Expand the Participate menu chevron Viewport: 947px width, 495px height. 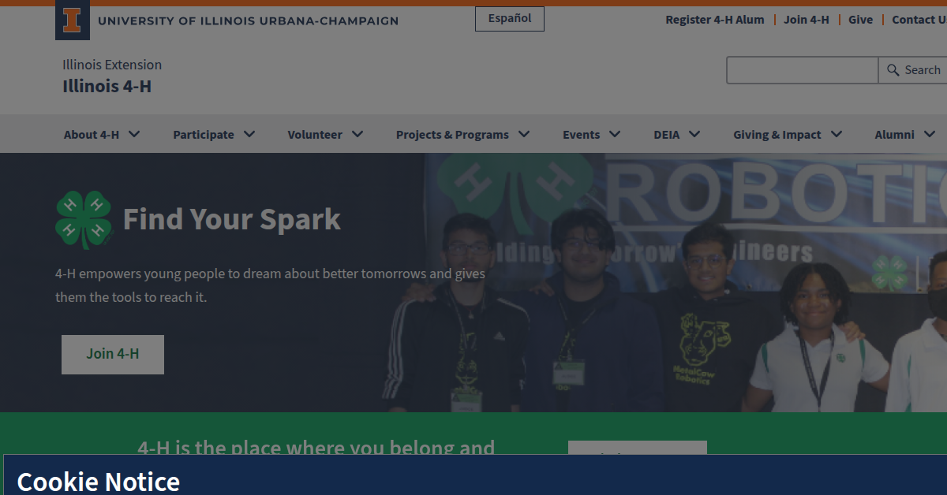[x=249, y=134]
